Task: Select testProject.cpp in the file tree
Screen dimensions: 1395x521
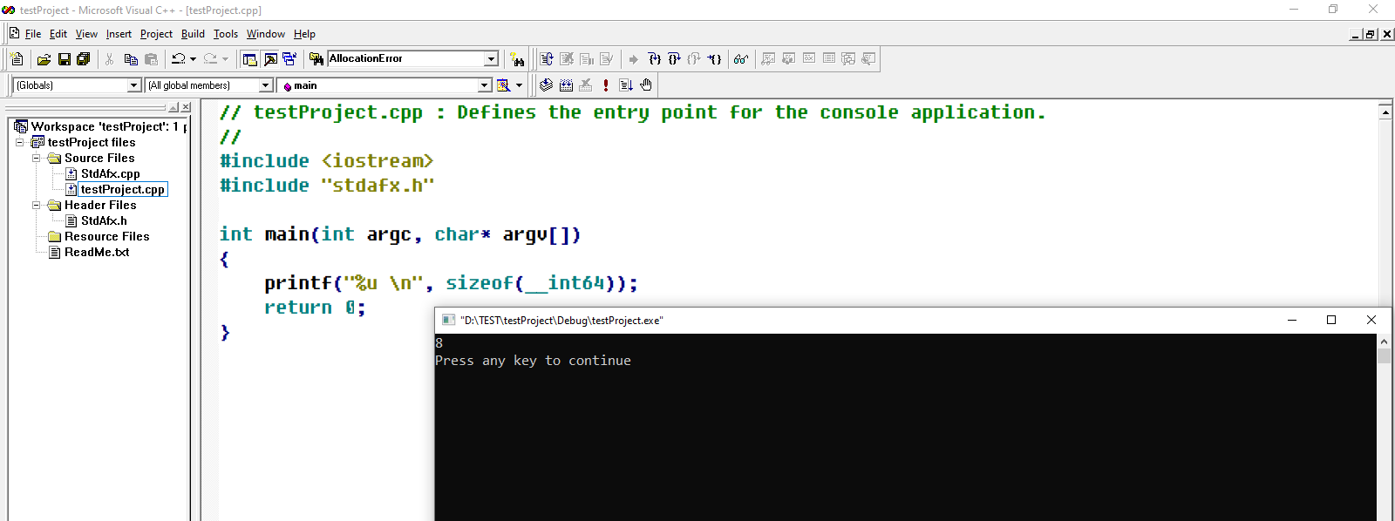Action: pos(122,189)
